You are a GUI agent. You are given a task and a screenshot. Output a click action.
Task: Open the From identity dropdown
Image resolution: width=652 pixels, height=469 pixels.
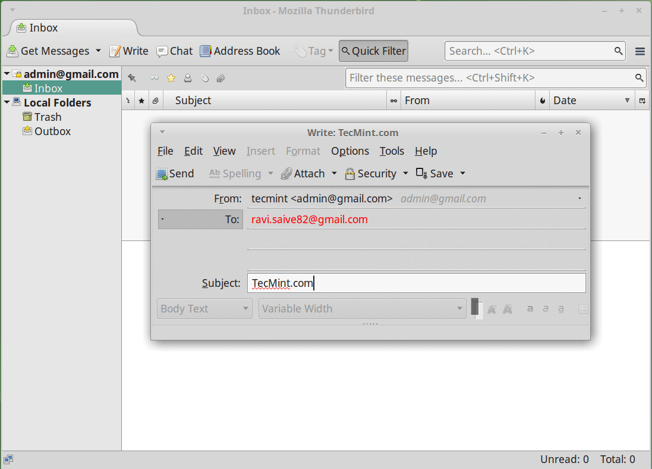579,198
